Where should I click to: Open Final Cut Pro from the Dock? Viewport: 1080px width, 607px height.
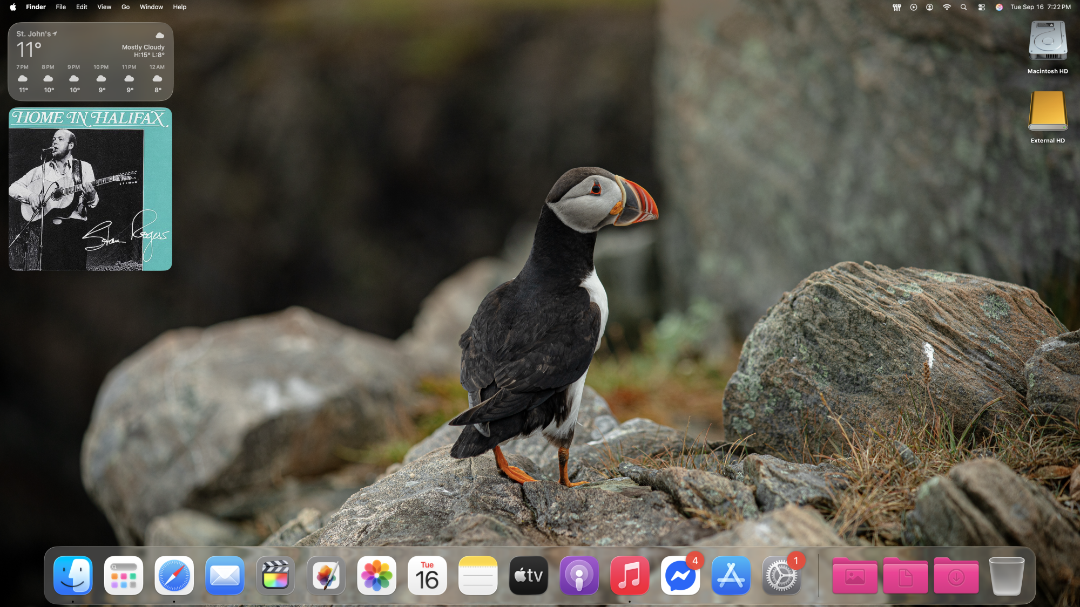(x=275, y=576)
